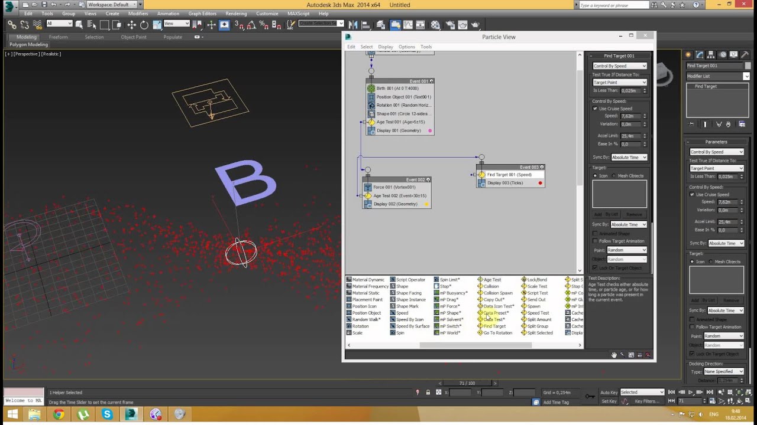This screenshot has height=425, width=757.
Task: Open the Auto Key Selected dropdown
Action: coord(642,393)
